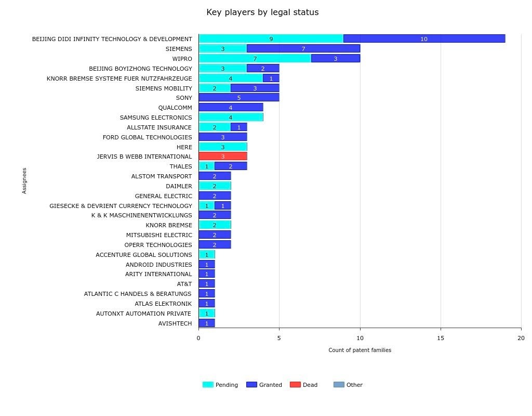Click the 'SIEMENS MOBILITY' assignee label

164,88
